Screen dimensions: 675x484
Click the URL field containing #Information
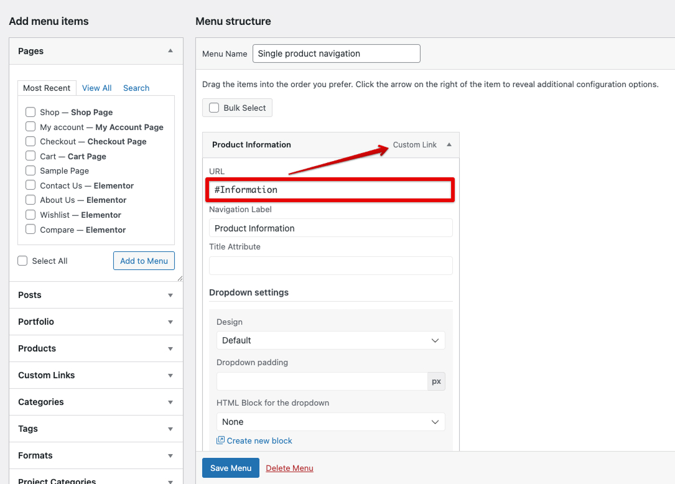[x=330, y=190]
